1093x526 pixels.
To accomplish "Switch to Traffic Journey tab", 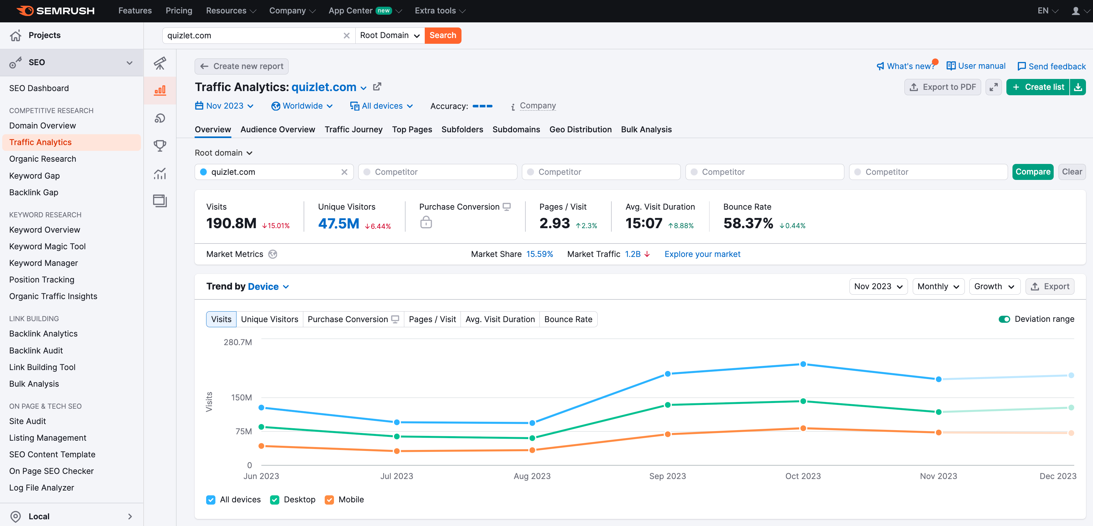I will 353,130.
